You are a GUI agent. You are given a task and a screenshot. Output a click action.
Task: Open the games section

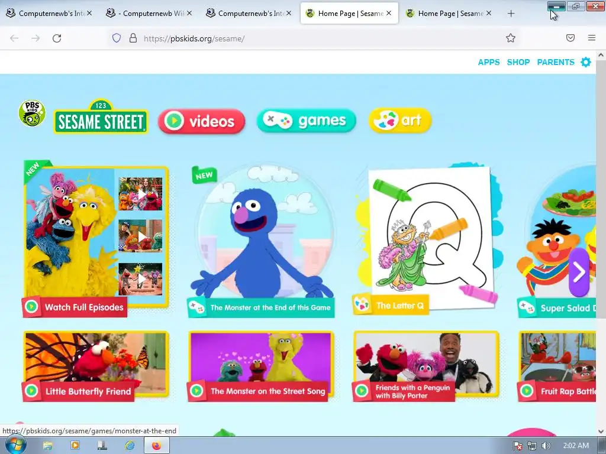[x=306, y=121]
